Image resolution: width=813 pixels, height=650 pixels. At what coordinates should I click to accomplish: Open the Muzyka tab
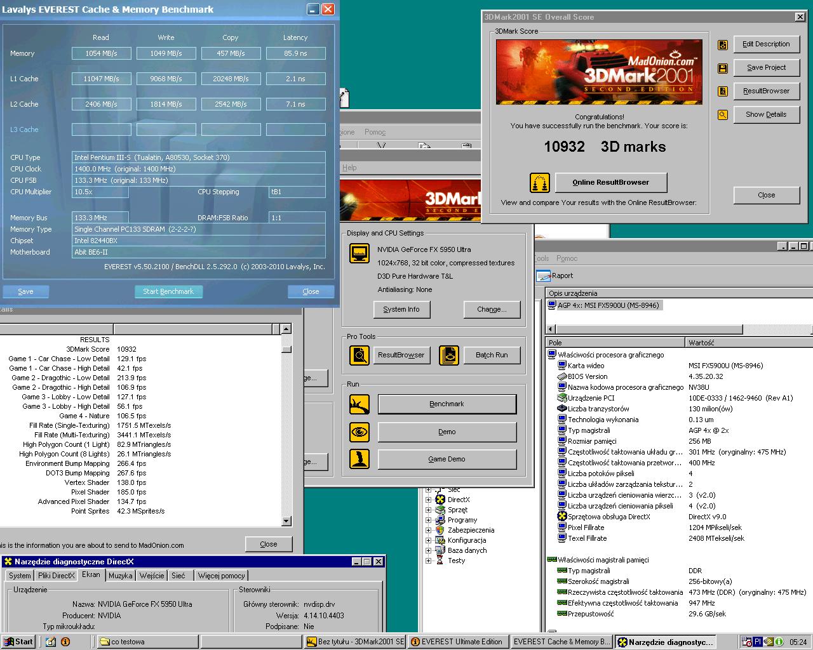[x=121, y=576]
